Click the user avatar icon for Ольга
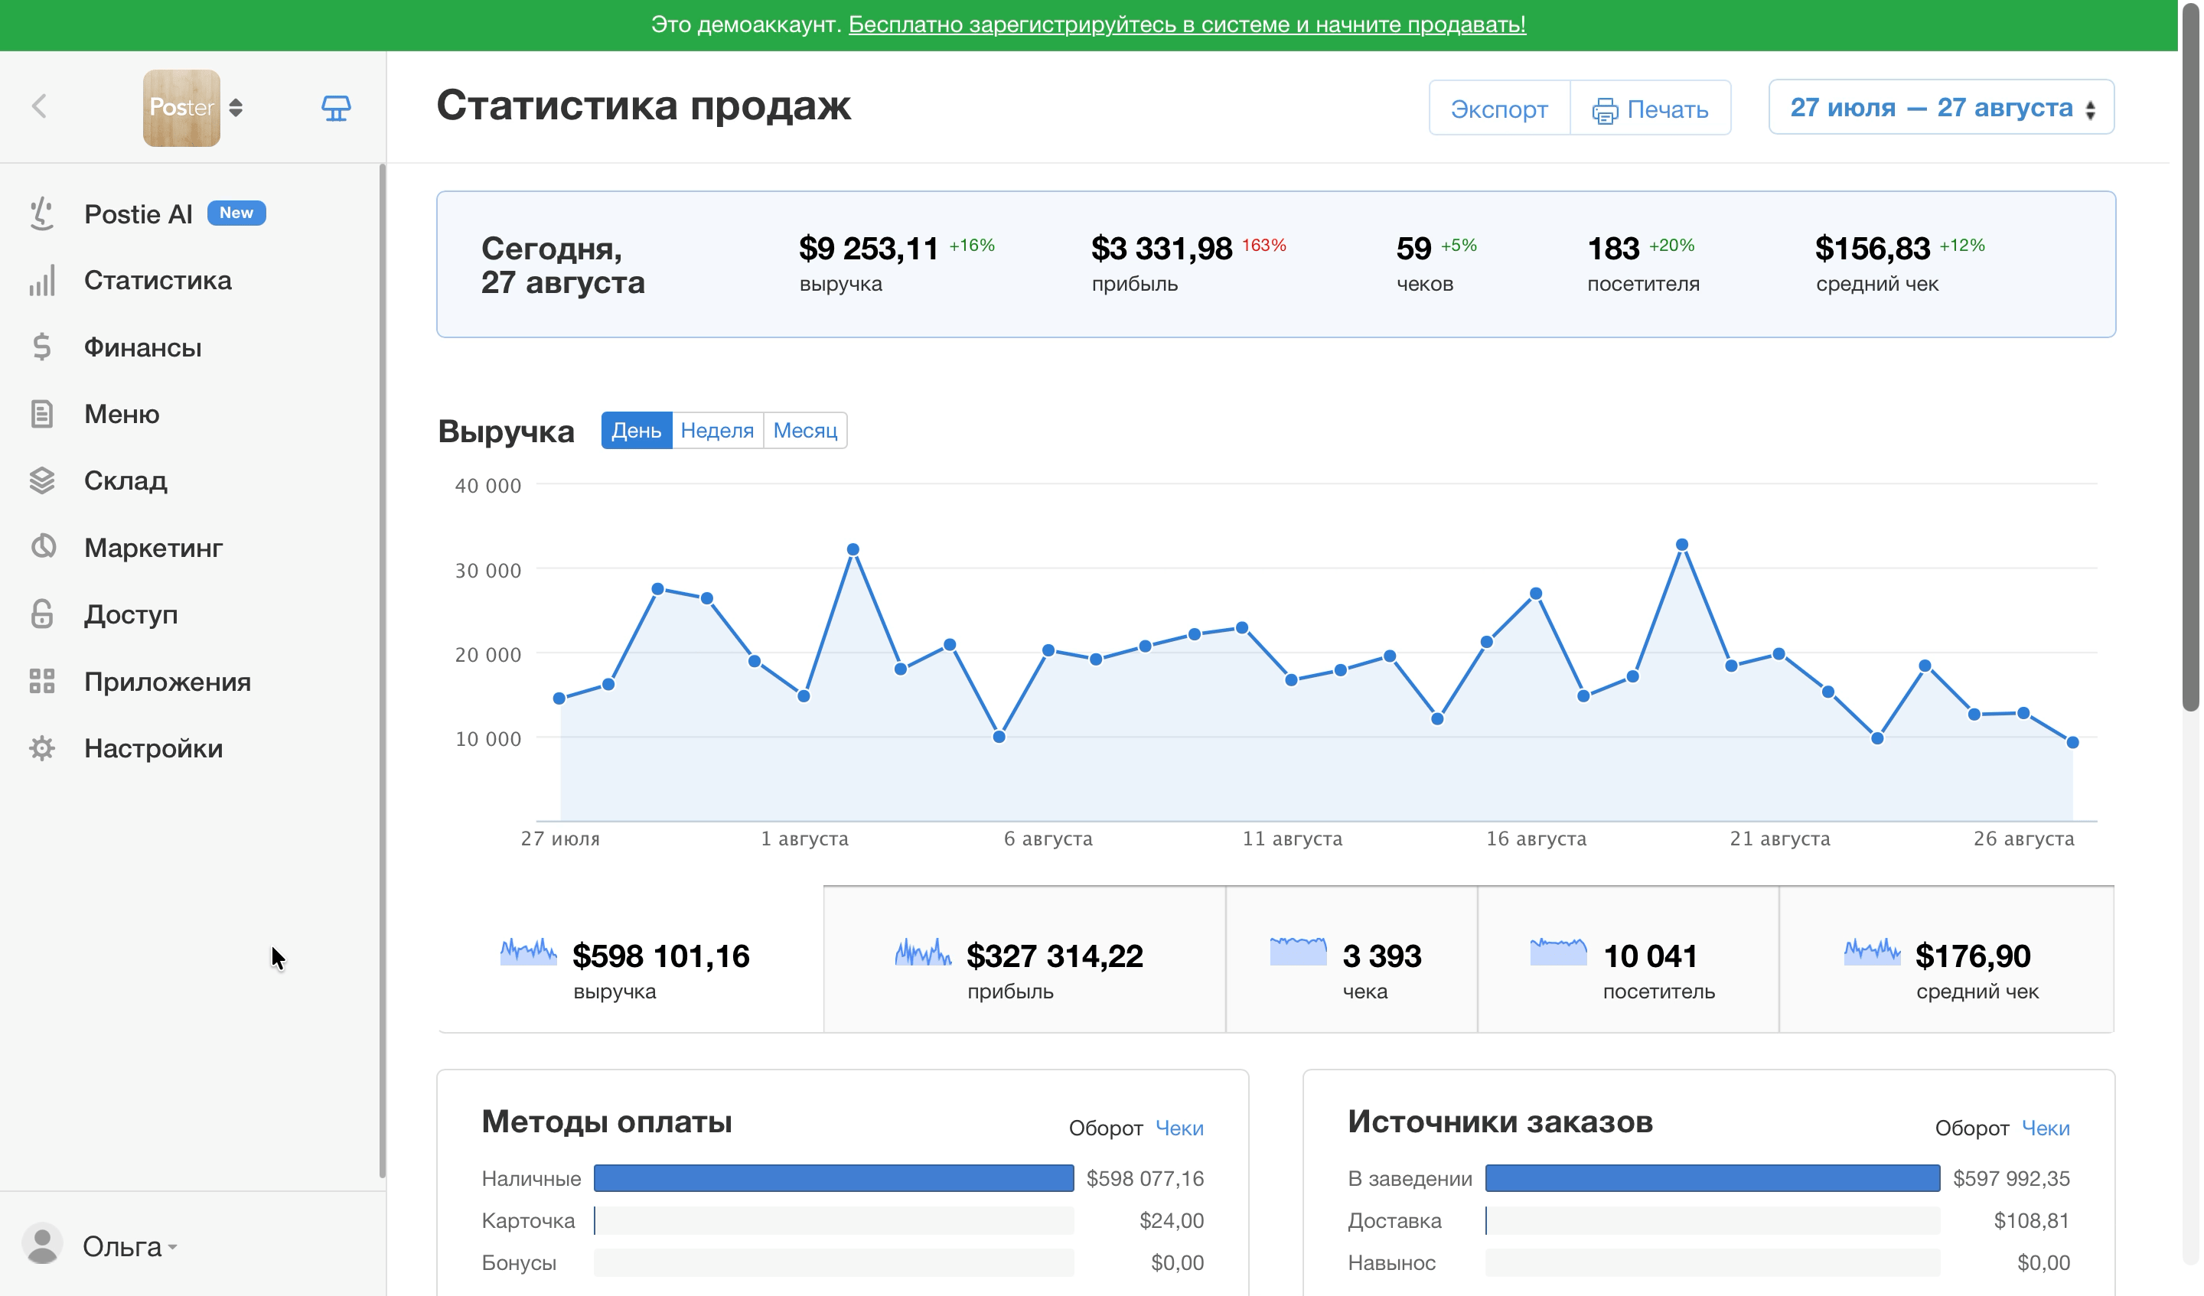2204x1296 pixels. pos(42,1243)
